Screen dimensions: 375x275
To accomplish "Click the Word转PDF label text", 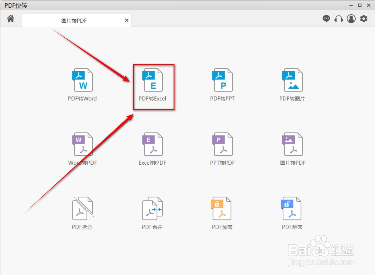I will tap(82, 163).
